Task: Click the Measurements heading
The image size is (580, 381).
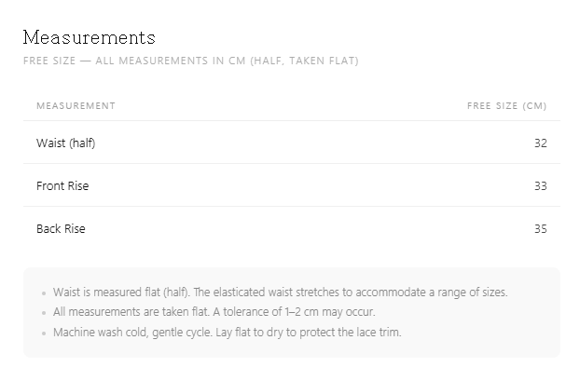Action: click(x=90, y=37)
